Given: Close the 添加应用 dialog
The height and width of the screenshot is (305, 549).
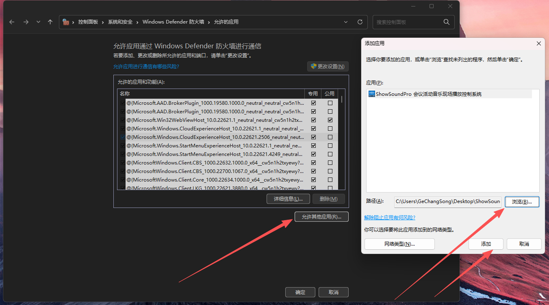Looking at the screenshot, I should click(x=538, y=43).
